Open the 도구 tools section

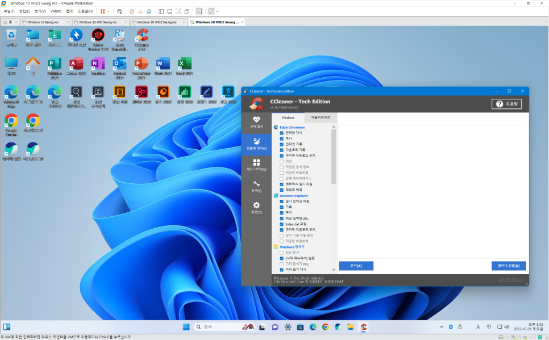256,187
